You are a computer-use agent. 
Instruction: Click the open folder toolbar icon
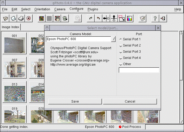(5, 18)
